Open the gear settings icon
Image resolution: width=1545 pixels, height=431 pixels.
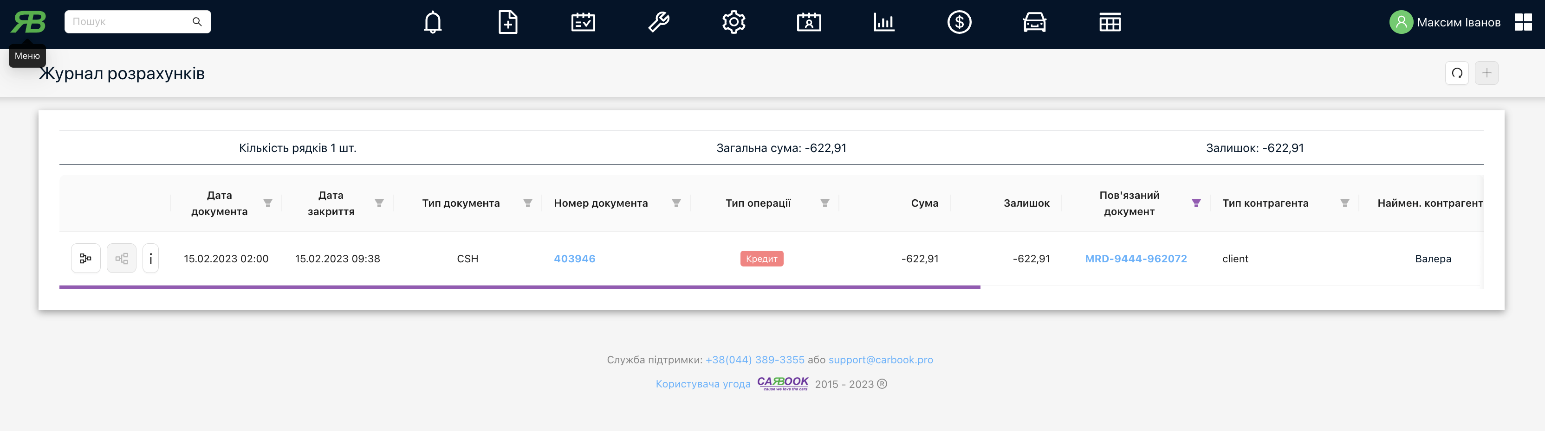coord(734,23)
